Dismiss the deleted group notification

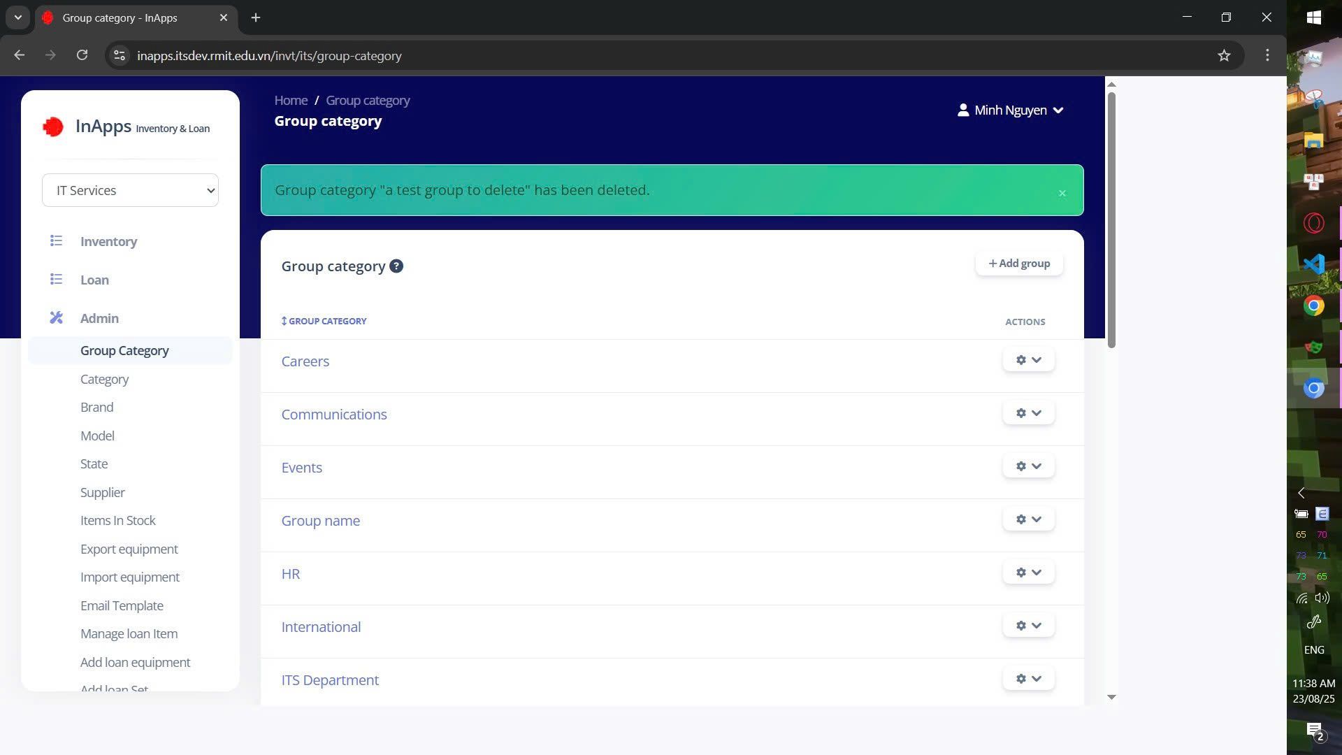(1062, 193)
